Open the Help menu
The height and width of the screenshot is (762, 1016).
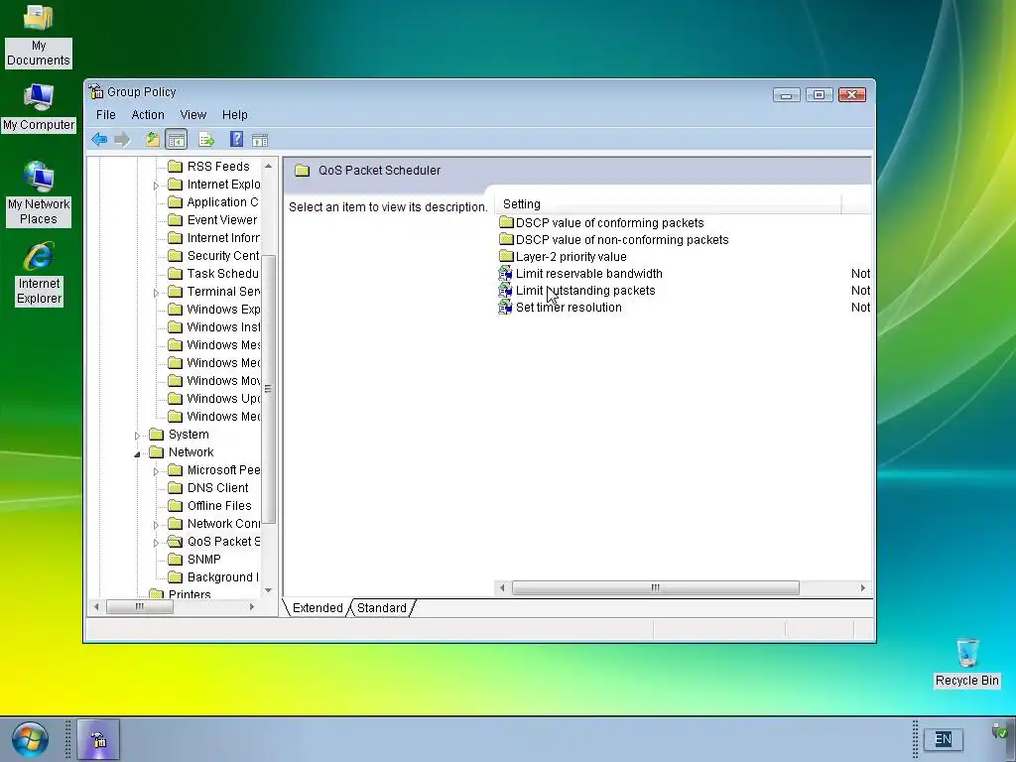(x=234, y=115)
